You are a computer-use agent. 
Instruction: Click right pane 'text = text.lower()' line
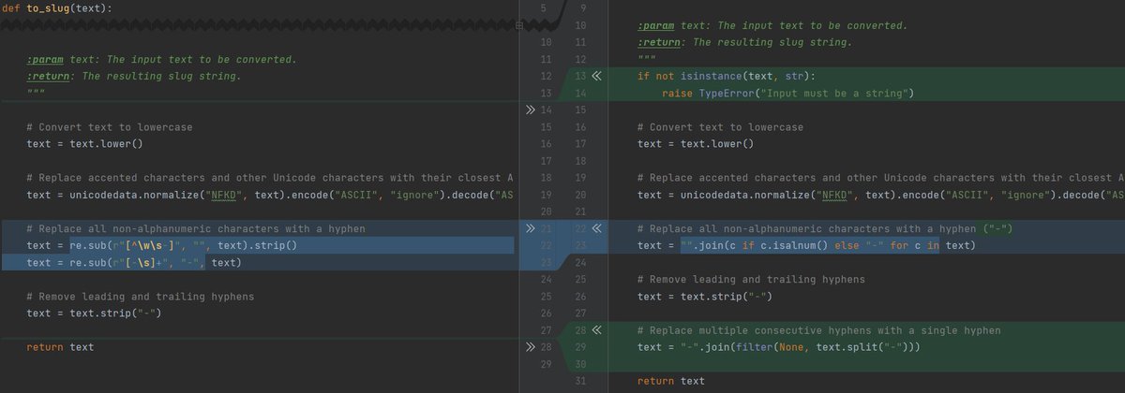click(x=695, y=144)
